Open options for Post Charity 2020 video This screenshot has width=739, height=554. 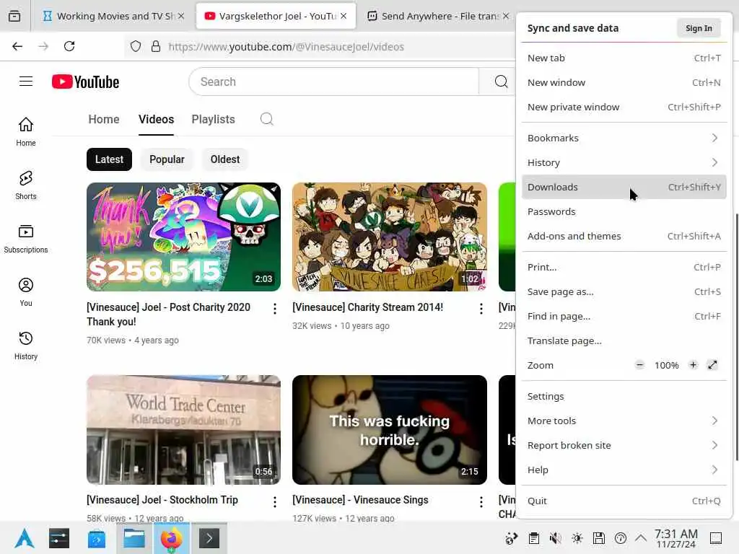point(275,309)
